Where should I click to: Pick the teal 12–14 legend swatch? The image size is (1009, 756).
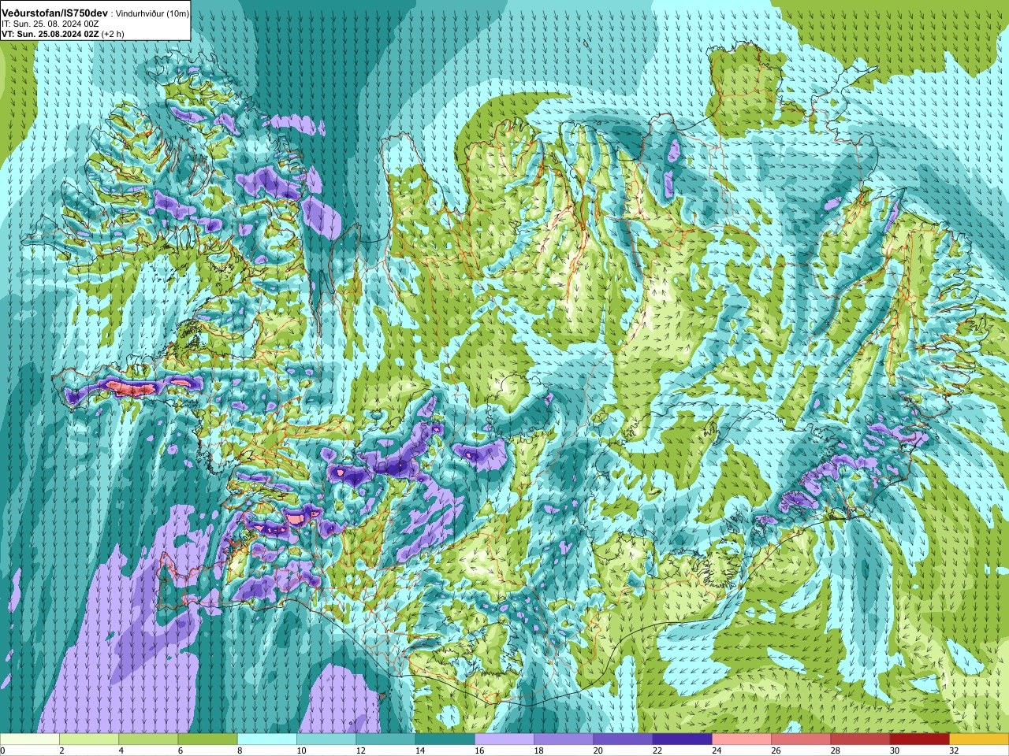(385, 739)
